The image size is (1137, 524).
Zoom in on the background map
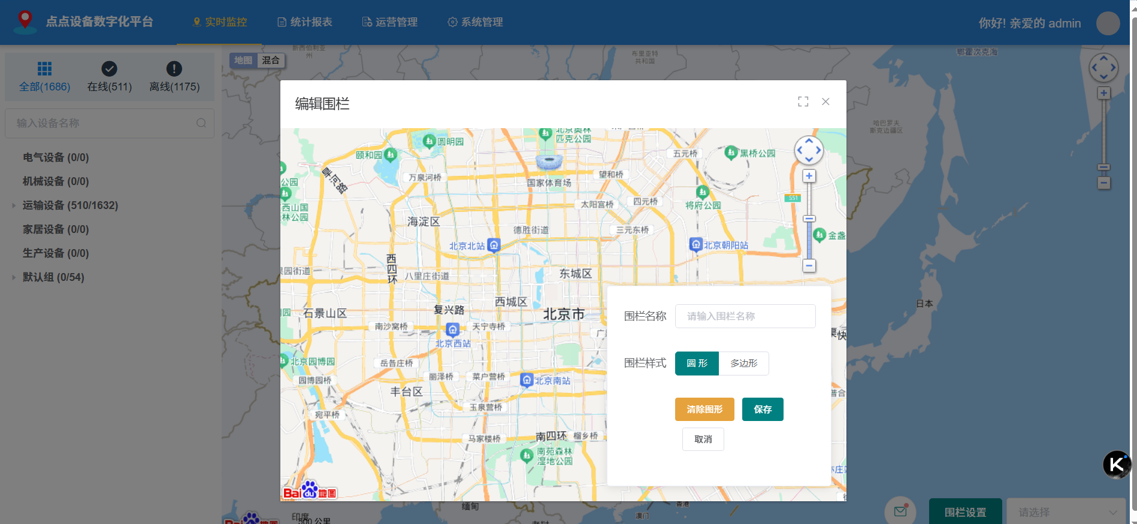point(1103,93)
